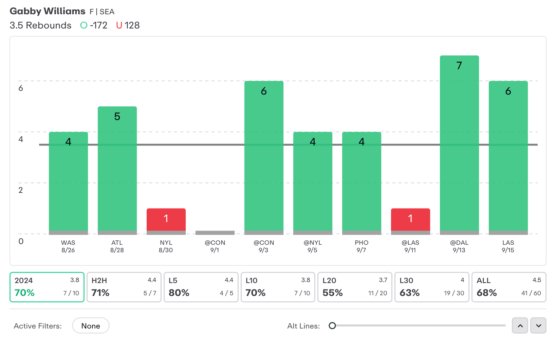Show the L20 games tab
Image resolution: width=556 pixels, height=339 pixels.
[x=355, y=287]
